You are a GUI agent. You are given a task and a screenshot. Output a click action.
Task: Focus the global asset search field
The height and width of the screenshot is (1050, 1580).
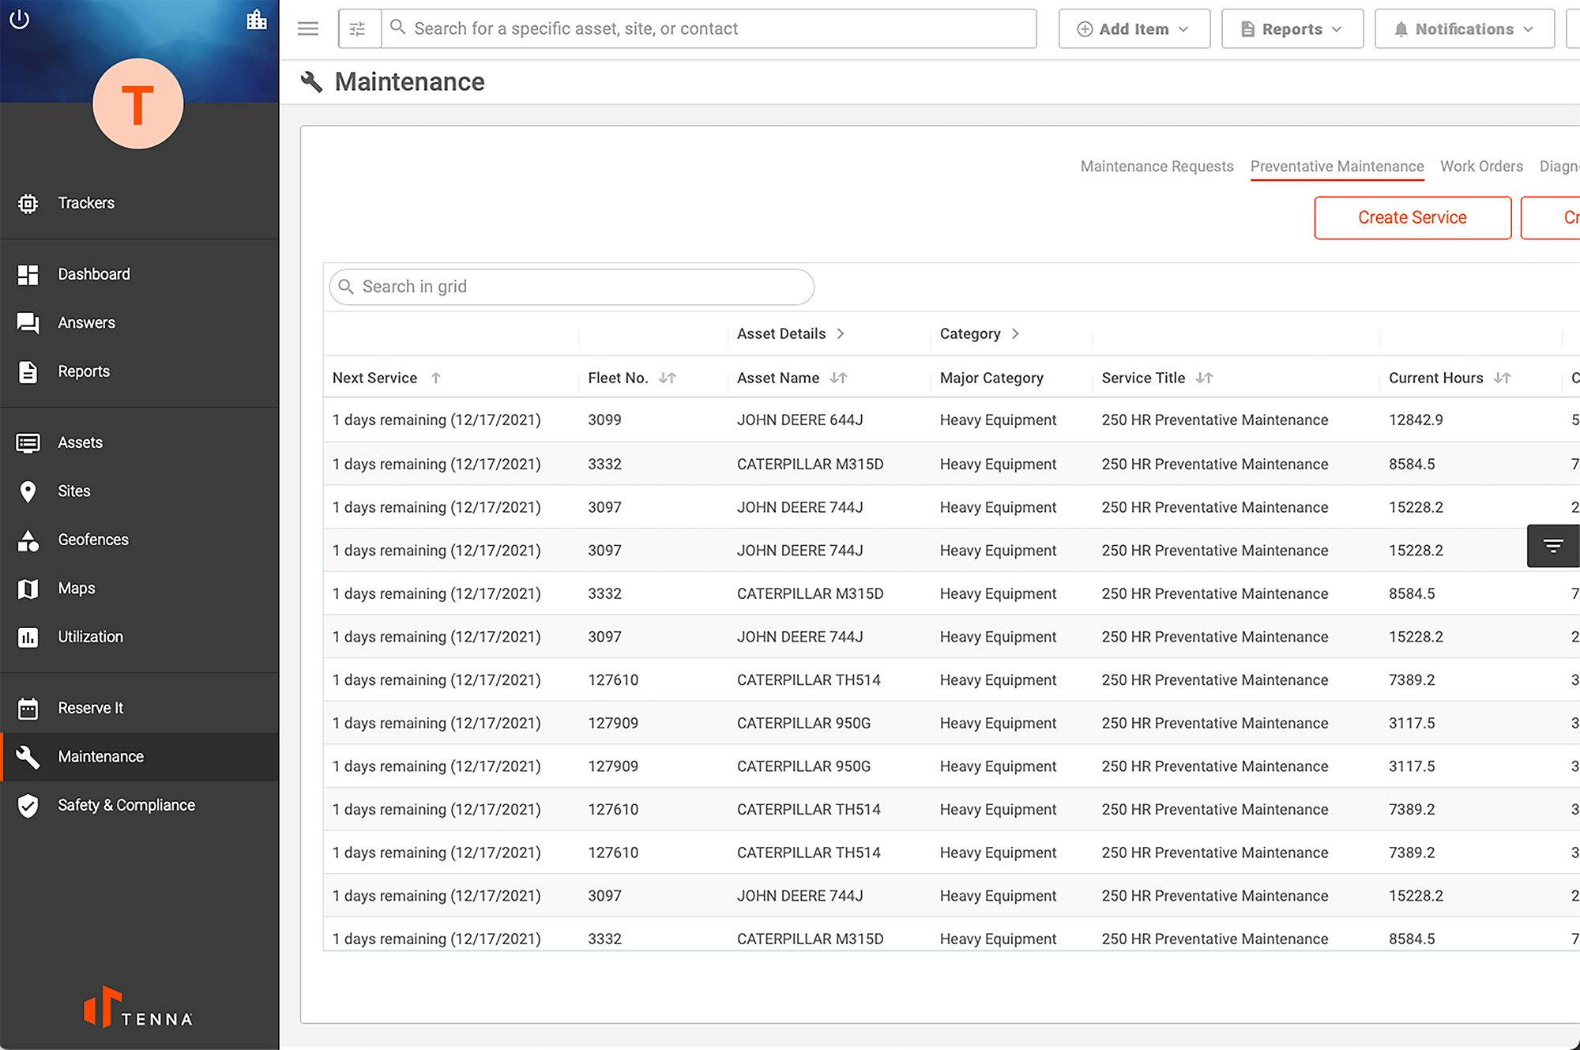point(709,29)
